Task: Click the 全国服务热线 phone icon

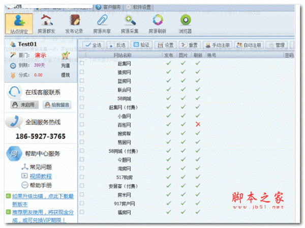Action: click(14, 122)
